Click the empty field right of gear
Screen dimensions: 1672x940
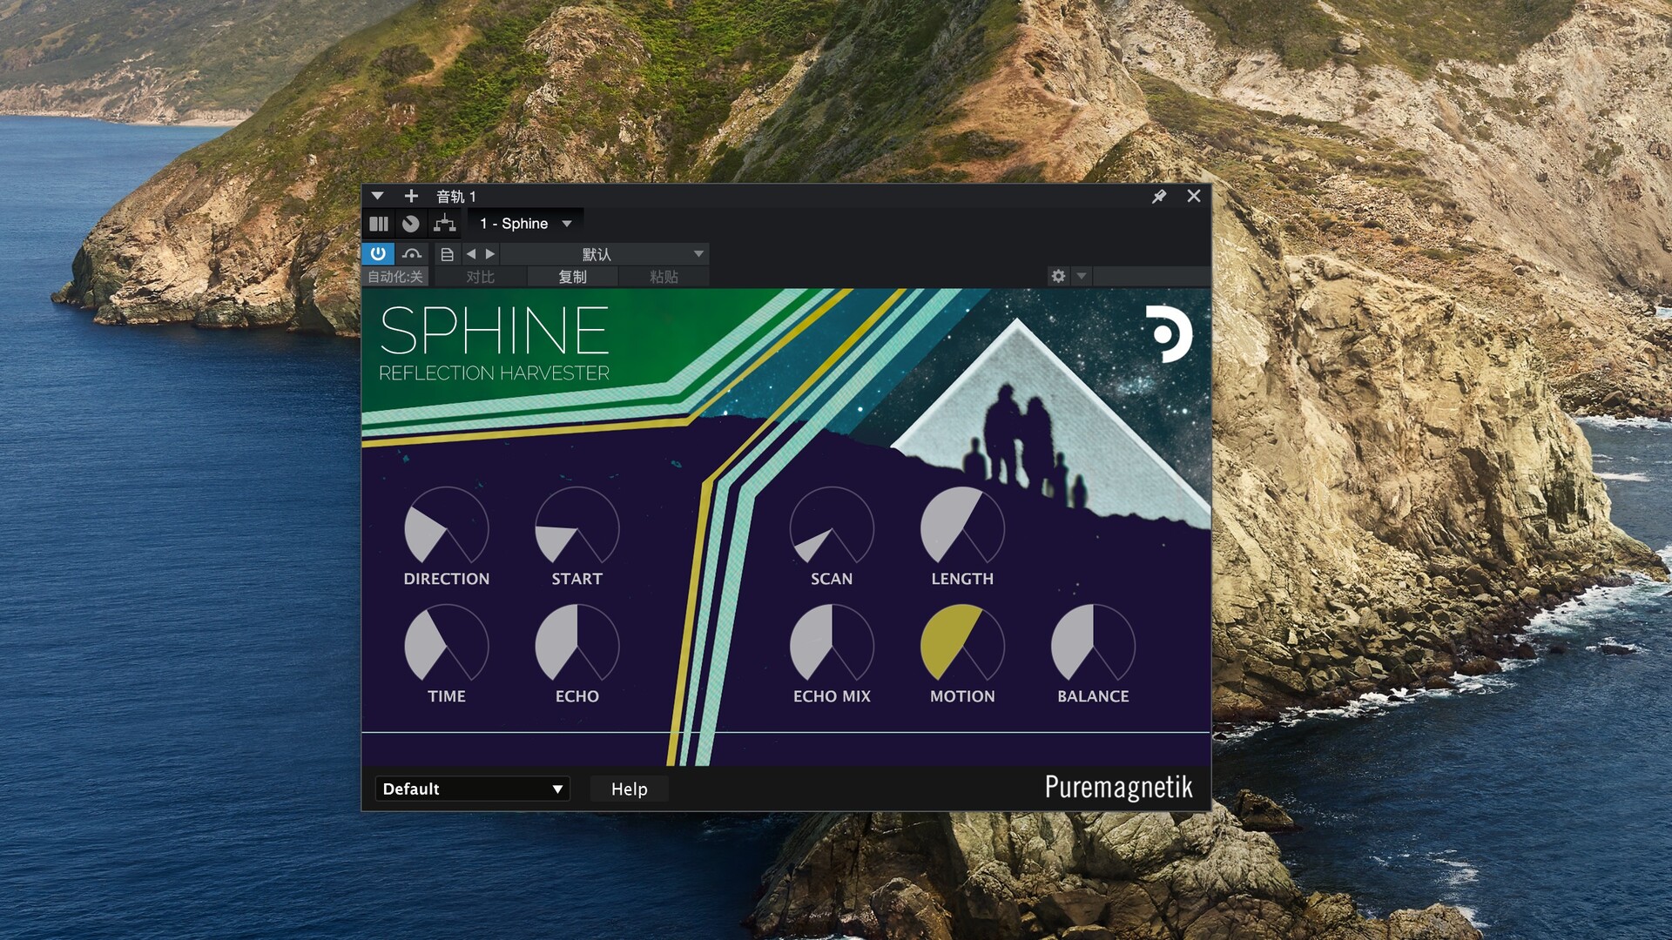[1150, 276]
